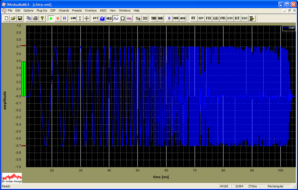Open the Sg spectrogram view
Image resolution: width=298 pixels, height=190 pixels.
coord(138,19)
